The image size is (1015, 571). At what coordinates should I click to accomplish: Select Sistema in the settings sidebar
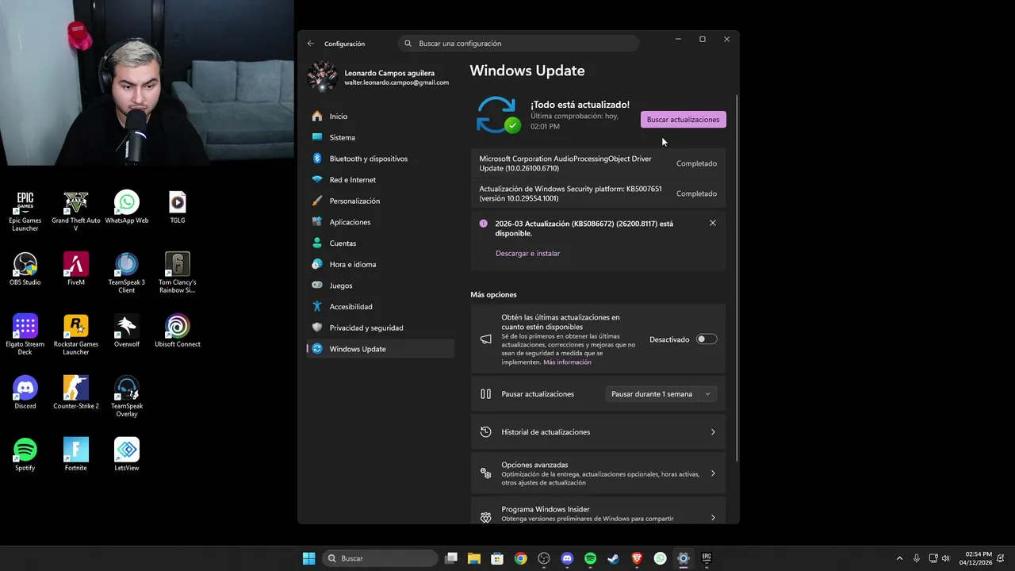coord(381,137)
